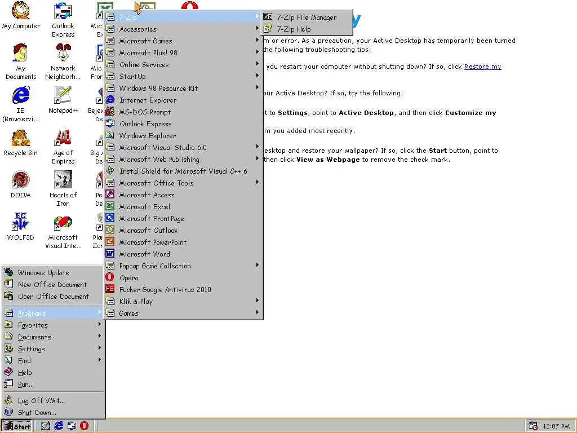Image resolution: width=577 pixels, height=433 pixels.
Task: Open Network Neighborhood desktop icon
Action: pyautogui.click(x=63, y=61)
